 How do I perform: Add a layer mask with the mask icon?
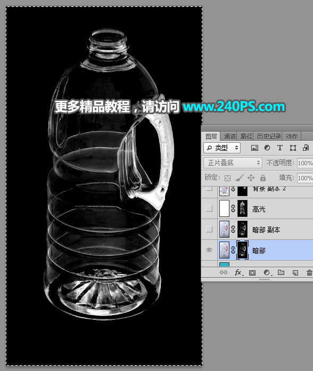tap(252, 273)
